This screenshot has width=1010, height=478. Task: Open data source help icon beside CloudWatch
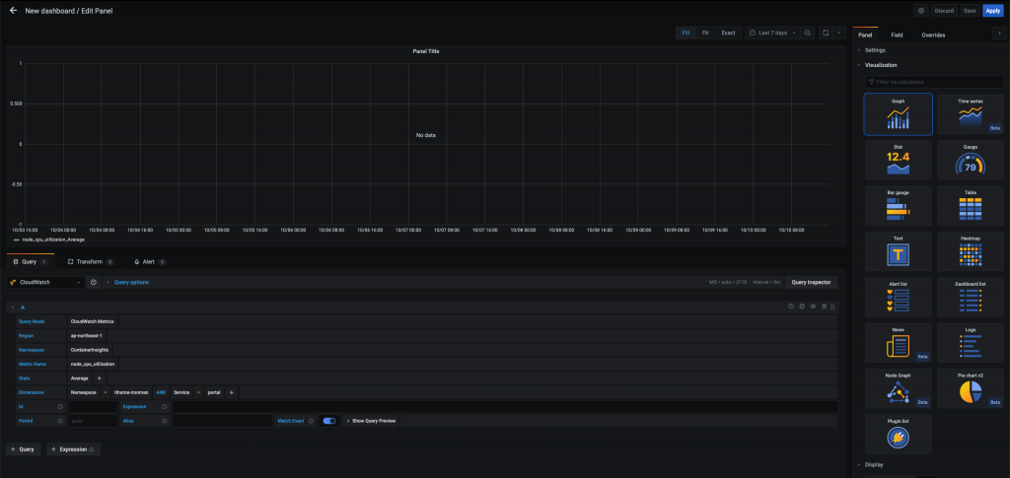pyautogui.click(x=94, y=283)
